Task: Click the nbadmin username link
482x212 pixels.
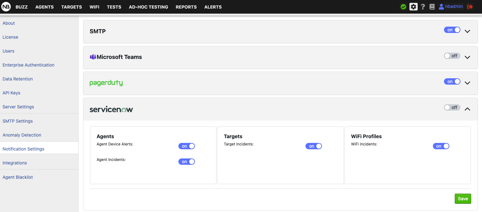Action: [x=454, y=7]
